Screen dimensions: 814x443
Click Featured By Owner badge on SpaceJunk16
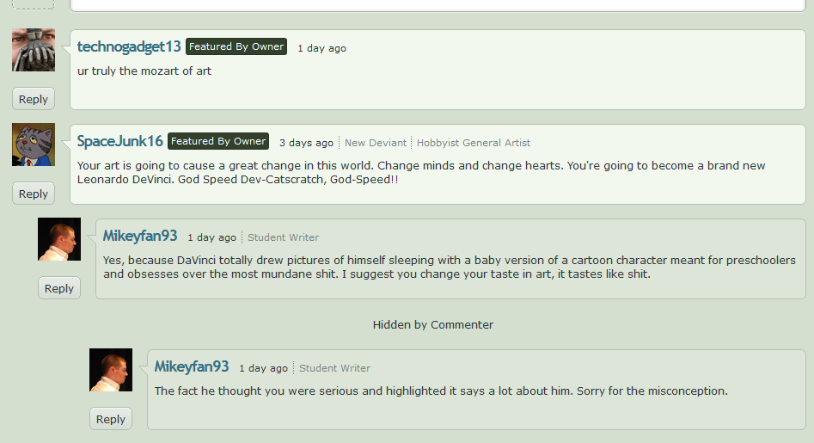pyautogui.click(x=218, y=141)
